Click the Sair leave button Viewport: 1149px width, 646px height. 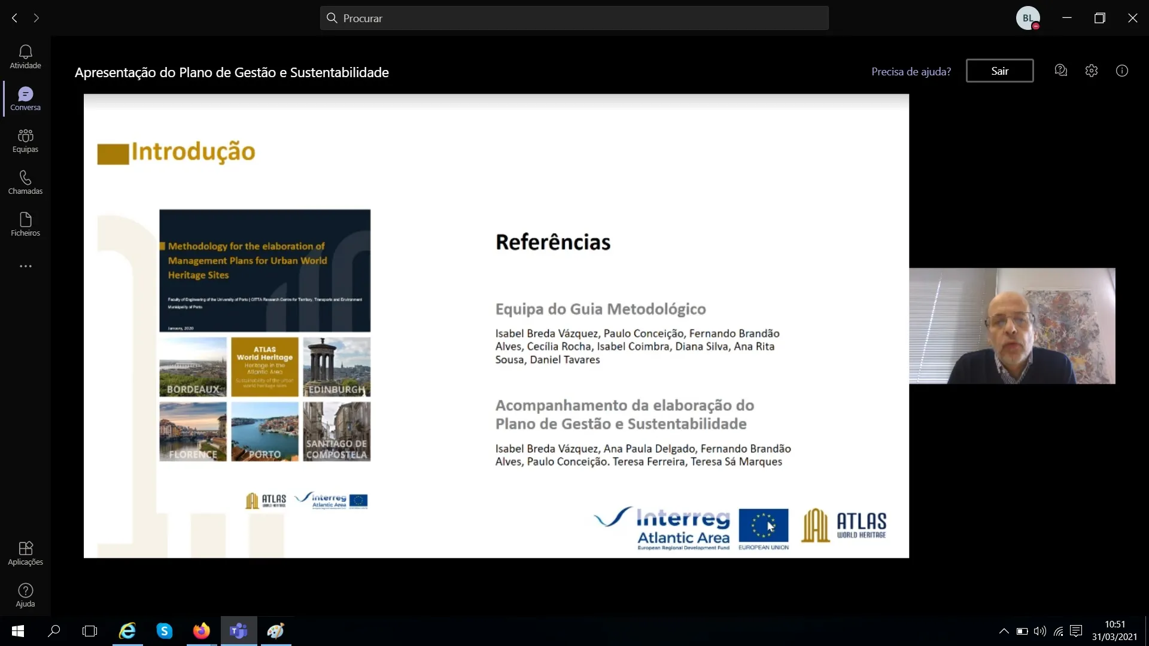tap(999, 71)
